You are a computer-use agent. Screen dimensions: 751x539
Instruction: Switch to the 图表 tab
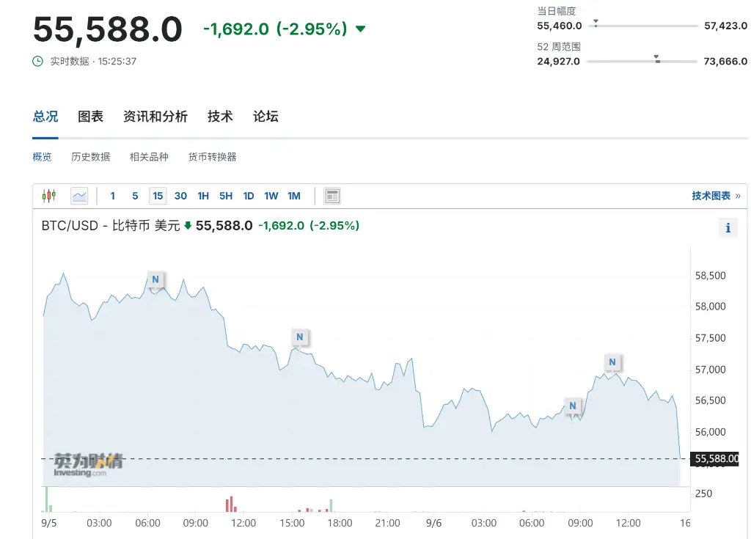click(89, 117)
